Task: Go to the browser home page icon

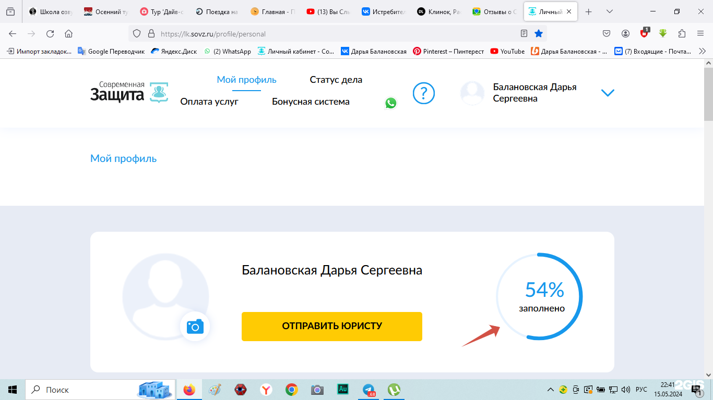Action: click(68, 34)
